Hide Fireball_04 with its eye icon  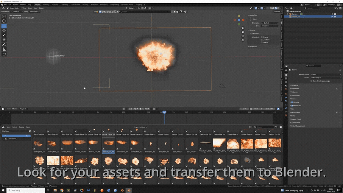(x=332, y=17)
